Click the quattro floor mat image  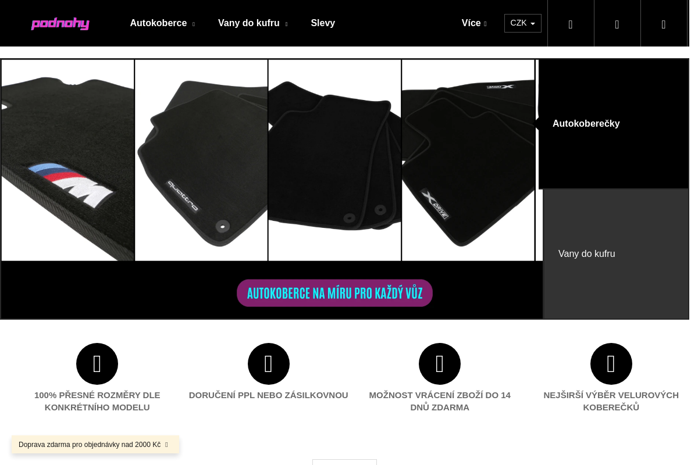click(x=201, y=160)
